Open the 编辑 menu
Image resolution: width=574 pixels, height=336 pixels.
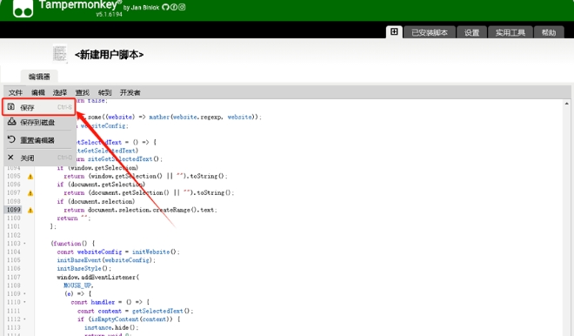tap(37, 92)
